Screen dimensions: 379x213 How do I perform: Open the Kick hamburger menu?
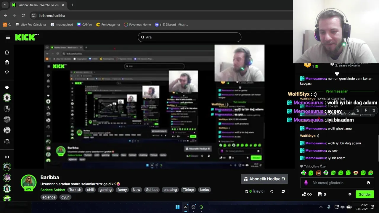click(x=8, y=37)
